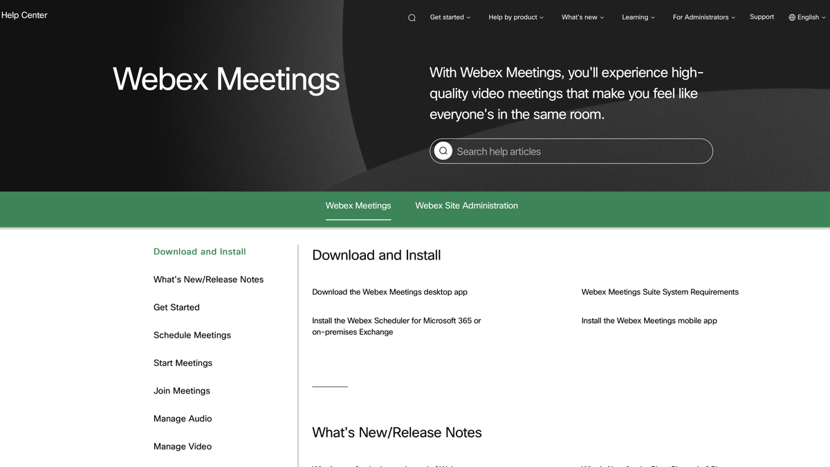Image resolution: width=830 pixels, height=467 pixels.
Task: Open the Learning dropdown
Action: (636, 17)
